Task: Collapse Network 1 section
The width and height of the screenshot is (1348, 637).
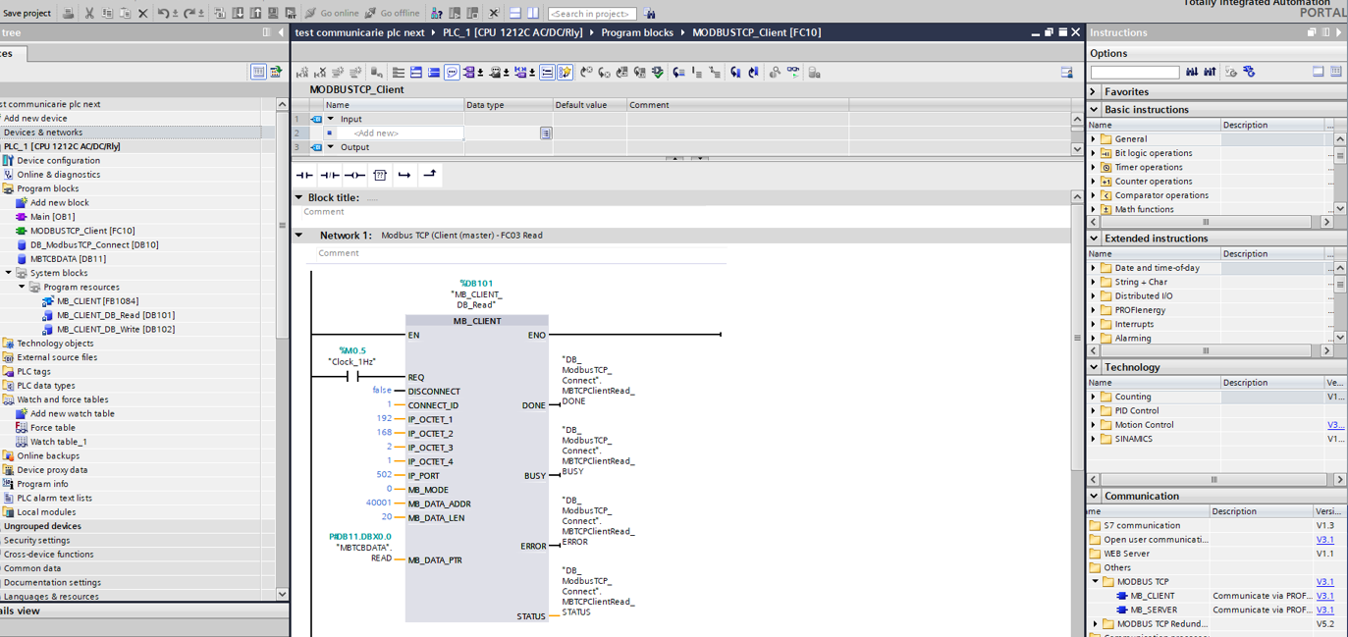Action: coord(299,236)
